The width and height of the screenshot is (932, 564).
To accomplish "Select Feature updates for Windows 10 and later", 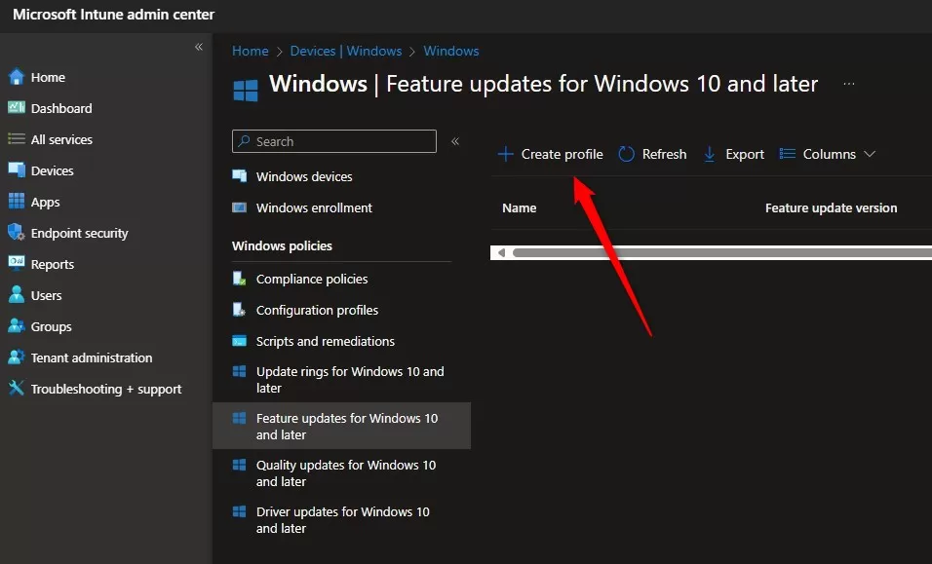I will [342, 426].
